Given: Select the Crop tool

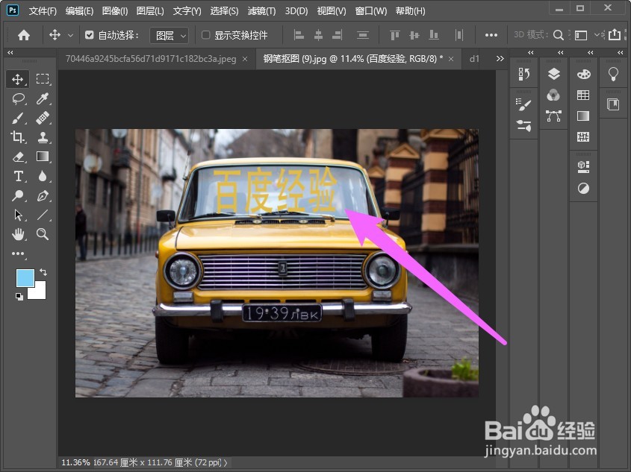Looking at the screenshot, I should [x=18, y=137].
